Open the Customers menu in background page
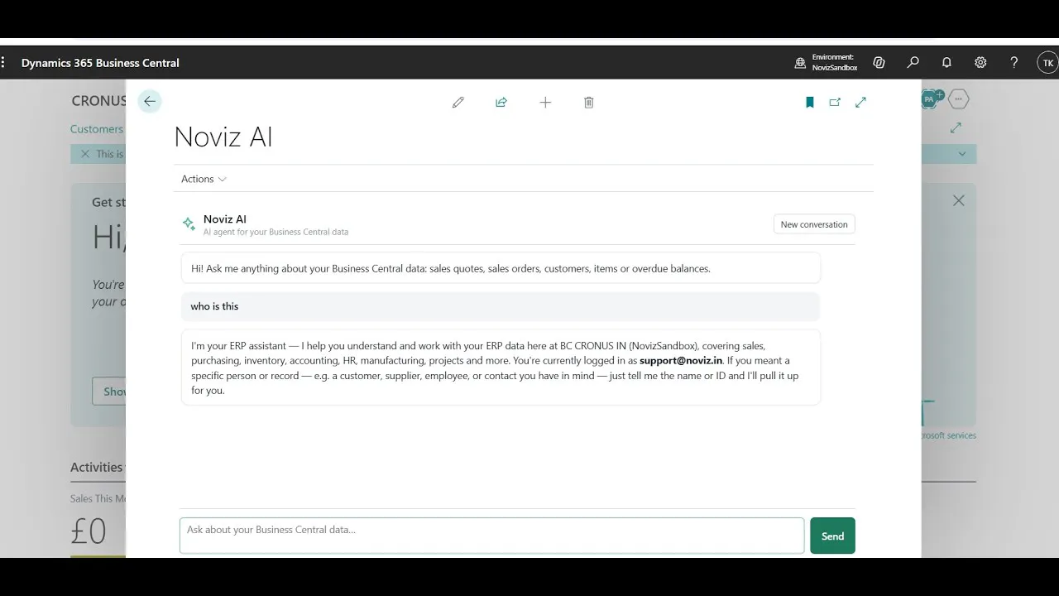Viewport: 1059px width, 596px height. (97, 129)
